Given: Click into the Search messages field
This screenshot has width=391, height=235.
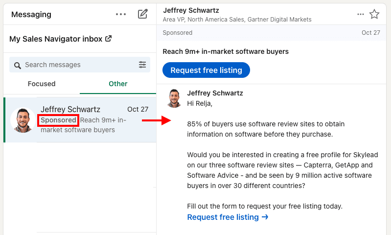Looking at the screenshot, I should click(80, 65).
